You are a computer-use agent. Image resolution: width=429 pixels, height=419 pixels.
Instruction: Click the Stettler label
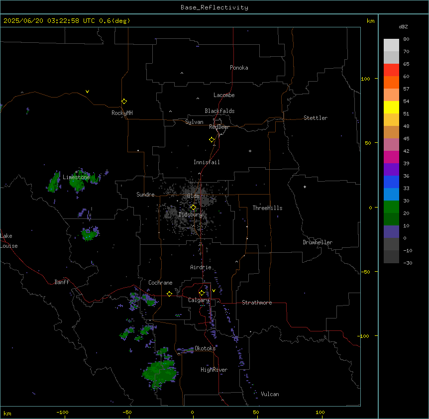pos(315,118)
